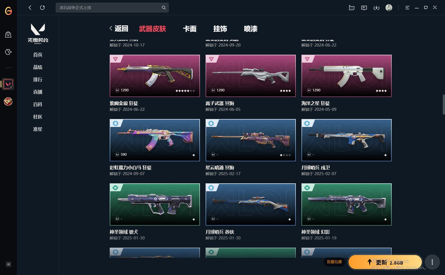Open the three-dot more options button

(432, 262)
